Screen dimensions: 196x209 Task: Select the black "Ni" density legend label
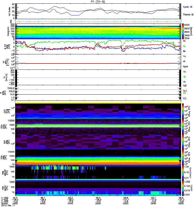(184, 61)
